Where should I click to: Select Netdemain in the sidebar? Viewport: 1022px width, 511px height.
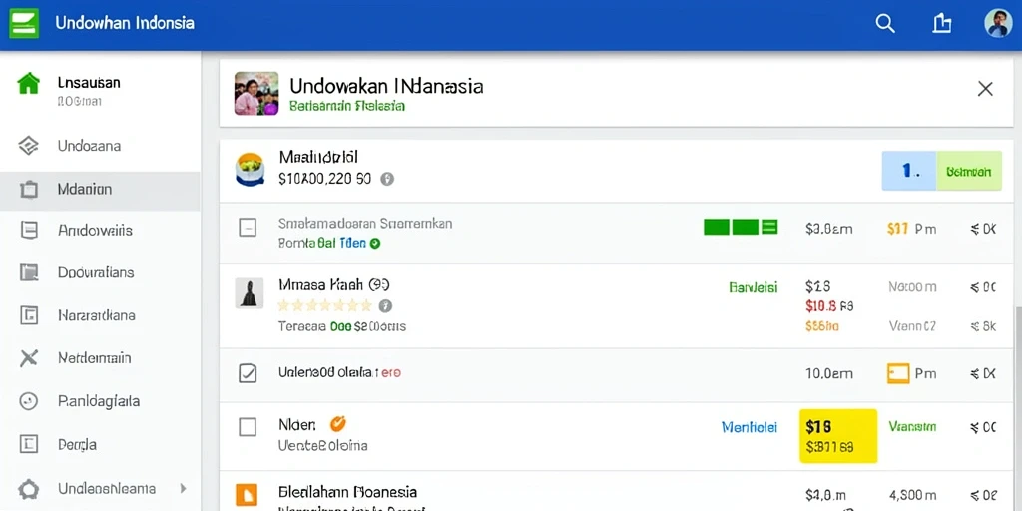pyautogui.click(x=95, y=358)
